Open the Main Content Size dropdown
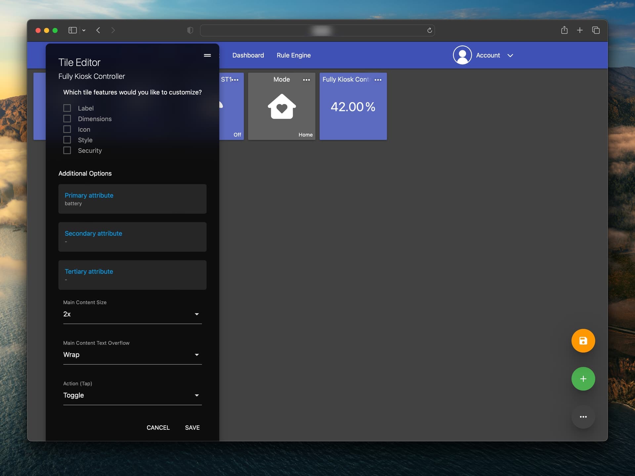635x476 pixels. [132, 314]
